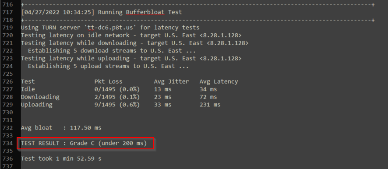Click the 231 ms uploading latency value

pos(210,105)
